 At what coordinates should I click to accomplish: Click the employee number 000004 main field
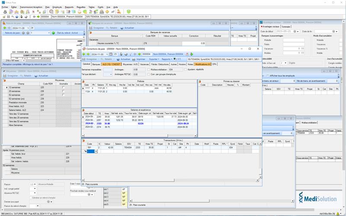tap(46, 16)
